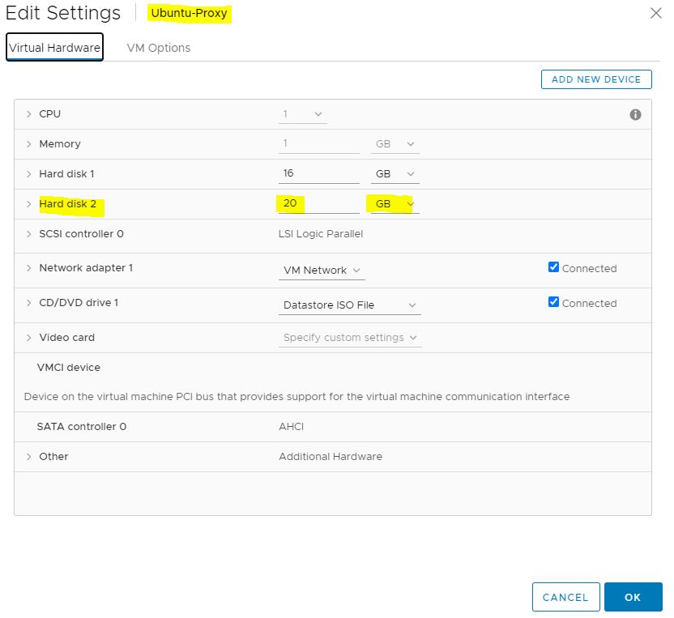Click the LSI Logic Parallel text
The image size is (674, 618).
321,234
